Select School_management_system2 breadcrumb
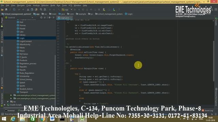Image resolution: width=218 pixels, height=122 pixels. tap(16, 14)
